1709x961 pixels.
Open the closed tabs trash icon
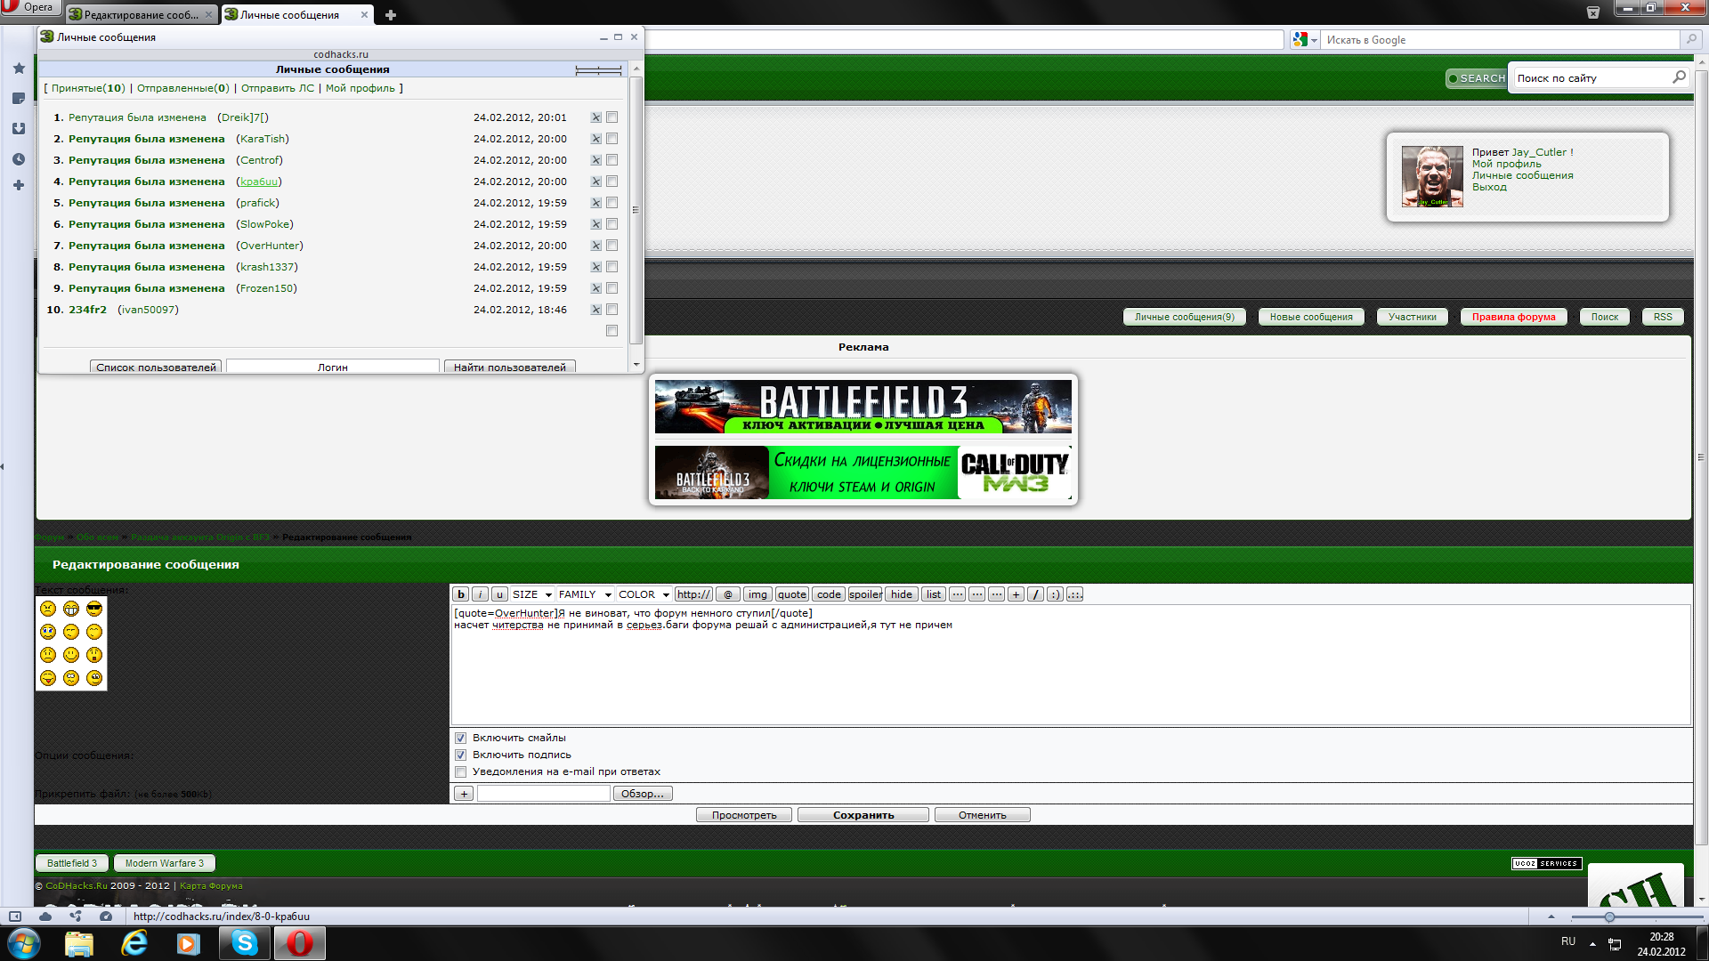tap(1593, 12)
